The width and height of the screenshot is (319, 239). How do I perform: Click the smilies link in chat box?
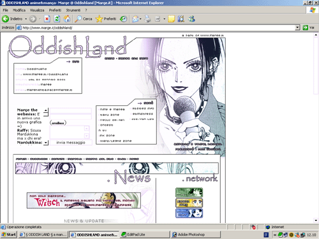point(58,123)
